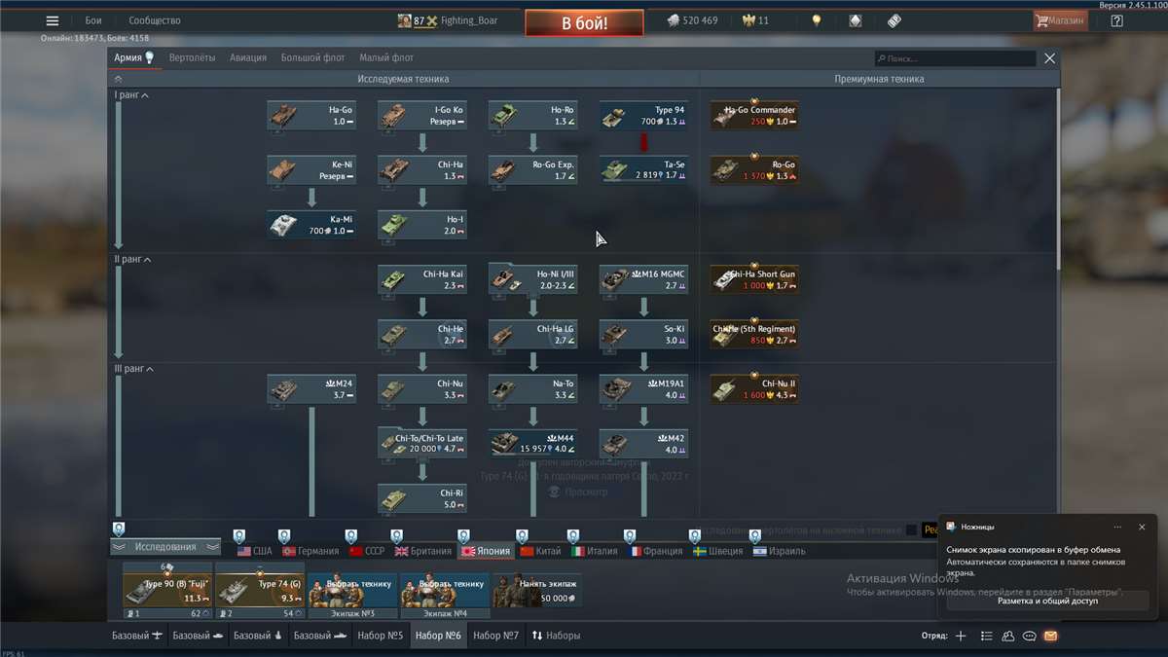Select the Британия nation tab
1168x657 pixels.
pyautogui.click(x=422, y=551)
